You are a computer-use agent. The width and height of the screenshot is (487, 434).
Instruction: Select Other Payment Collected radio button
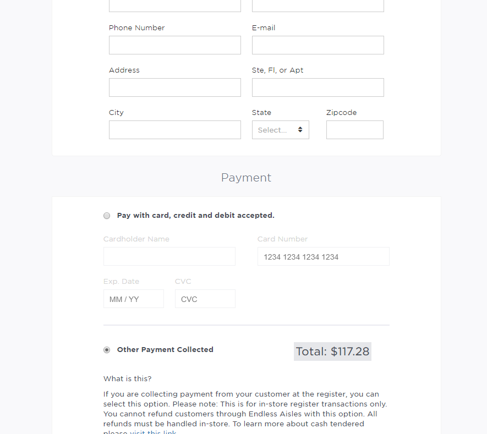pyautogui.click(x=107, y=350)
